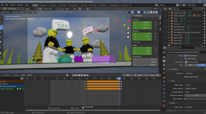This screenshot has height=114, width=206.
Task: Select wireframe viewport shading
Action: (149, 12)
